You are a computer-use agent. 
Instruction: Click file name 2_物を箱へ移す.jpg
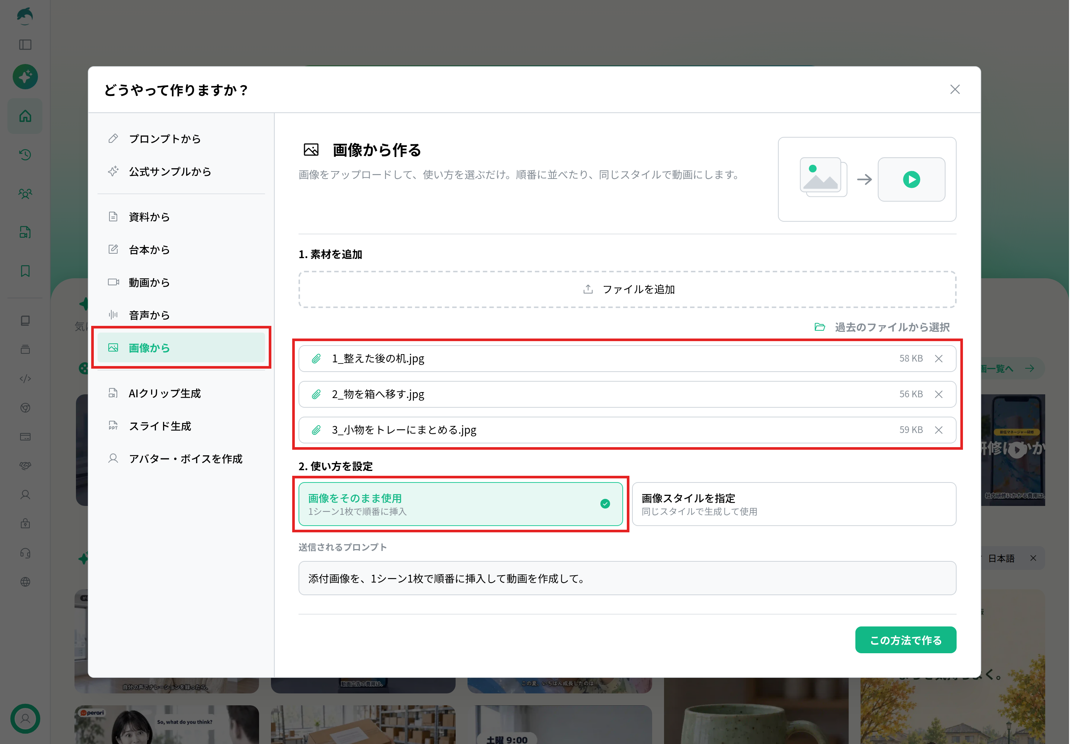(x=378, y=394)
